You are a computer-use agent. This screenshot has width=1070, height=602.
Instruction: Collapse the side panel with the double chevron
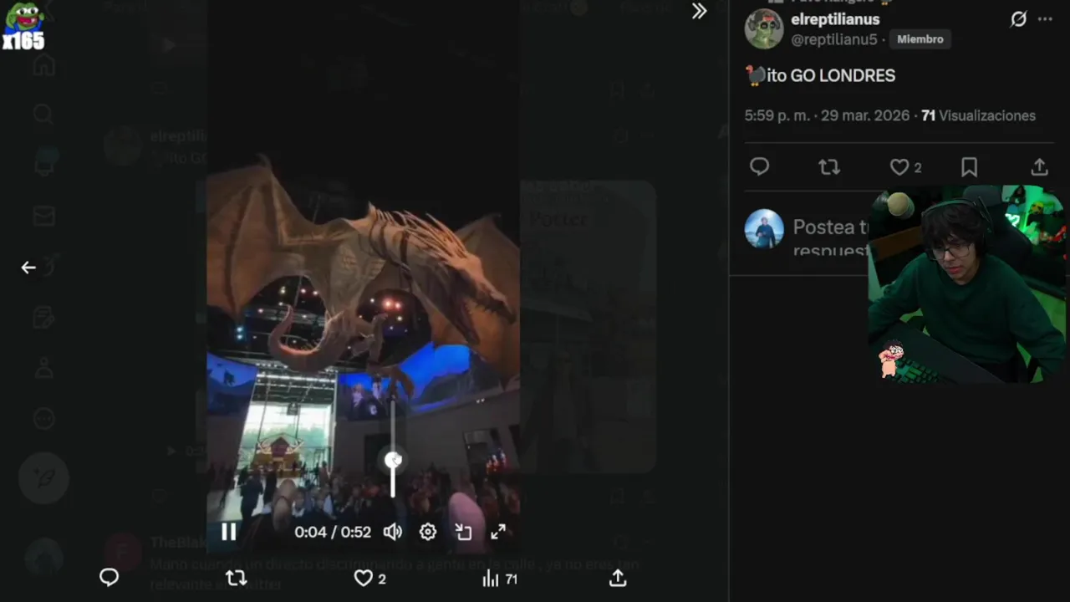pyautogui.click(x=699, y=11)
